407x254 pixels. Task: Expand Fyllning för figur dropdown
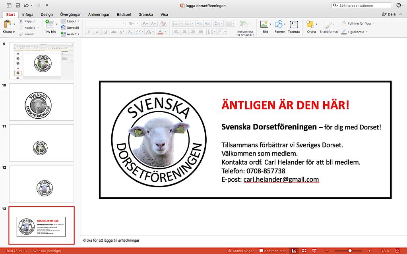coord(374,23)
